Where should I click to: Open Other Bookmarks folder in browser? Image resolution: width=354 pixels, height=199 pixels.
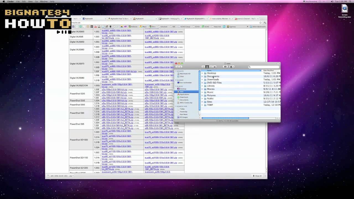(x=258, y=27)
